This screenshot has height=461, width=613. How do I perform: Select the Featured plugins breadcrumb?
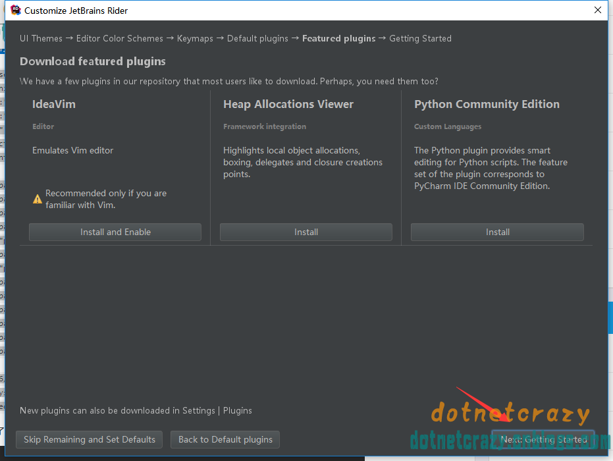pos(338,38)
